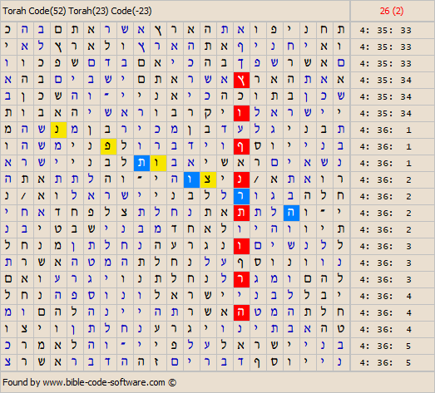Viewport: 435px width, 393px height.
Task: Click the header text 'Torah Code(52) Torah(23) Code(-23)'
Action: click(77, 11)
